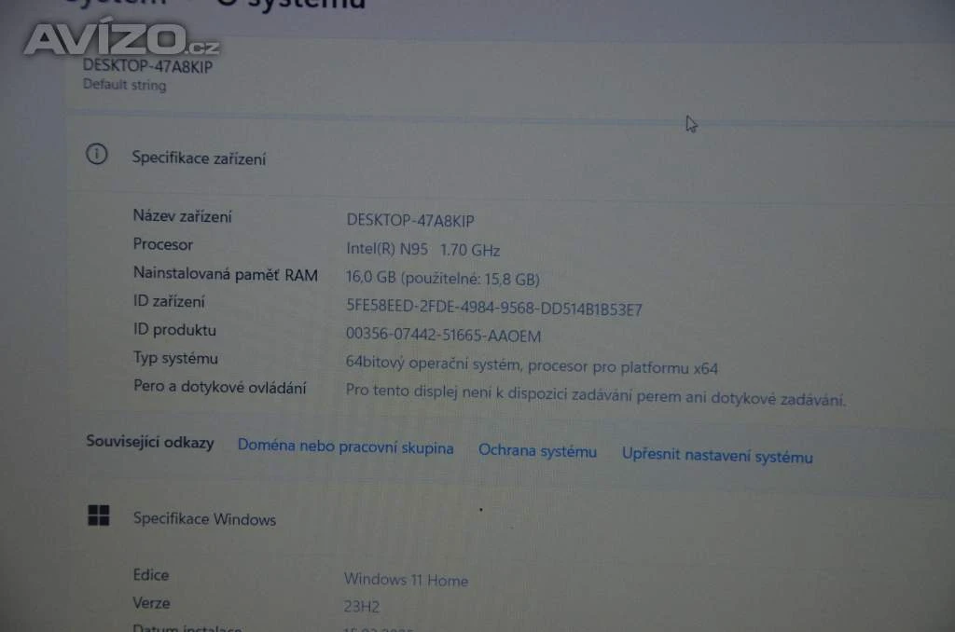Click the Pero a dotykové ovládání label
This screenshot has height=632, width=955.
pyautogui.click(x=220, y=387)
